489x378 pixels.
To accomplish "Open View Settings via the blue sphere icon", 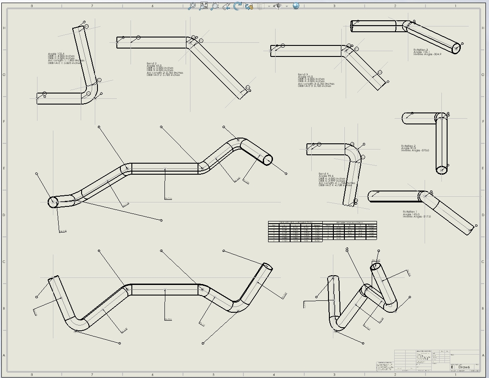I will (296, 6).
